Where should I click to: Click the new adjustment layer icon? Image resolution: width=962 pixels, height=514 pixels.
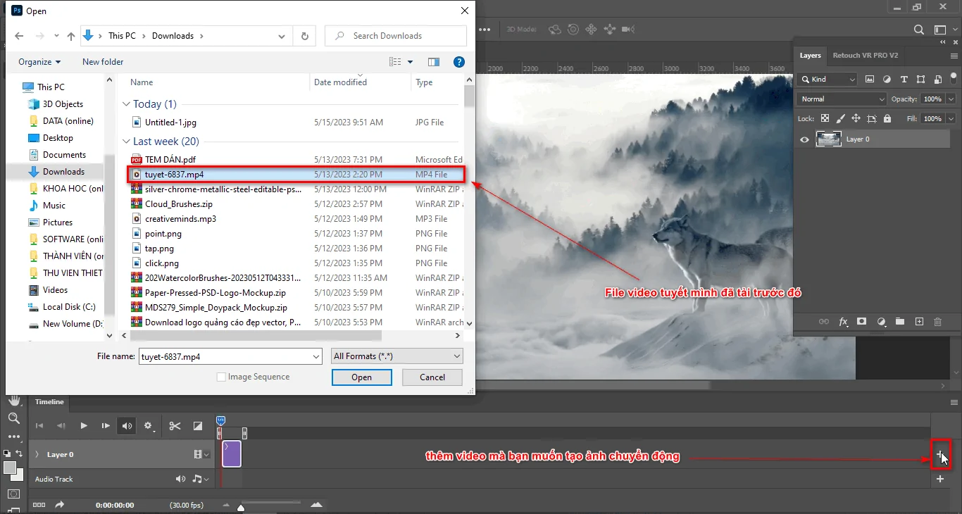[x=881, y=322]
